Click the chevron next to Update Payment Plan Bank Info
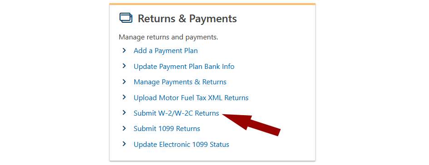 point(124,66)
